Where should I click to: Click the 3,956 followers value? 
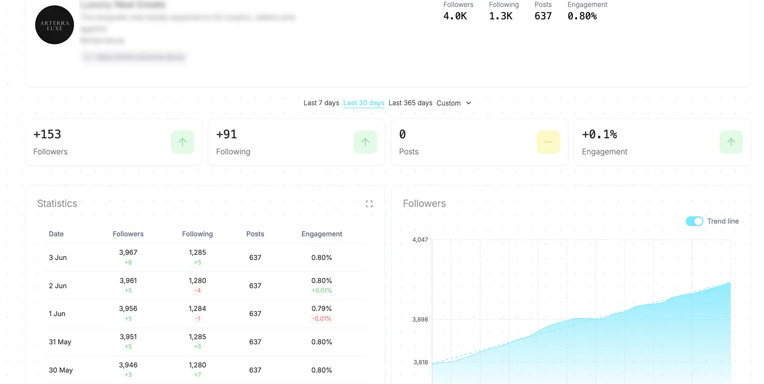(x=128, y=309)
